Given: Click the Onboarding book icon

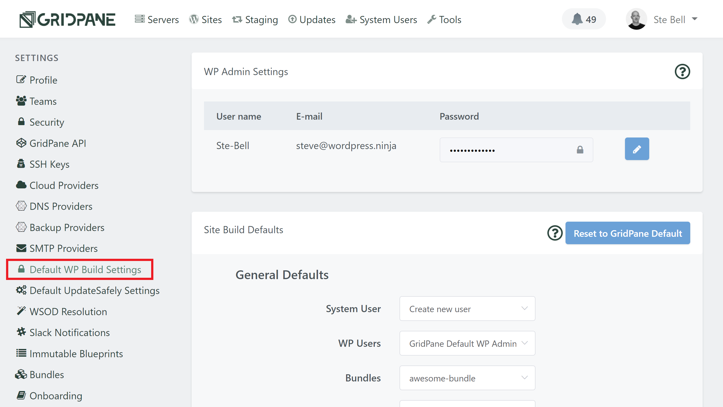Looking at the screenshot, I should [x=21, y=395].
